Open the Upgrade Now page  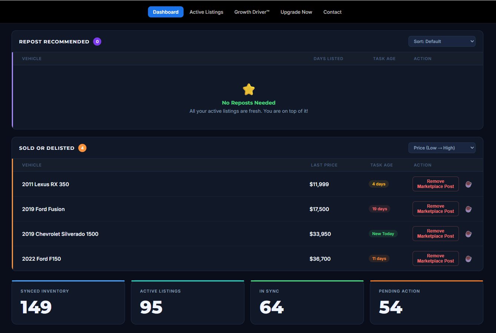tap(296, 12)
